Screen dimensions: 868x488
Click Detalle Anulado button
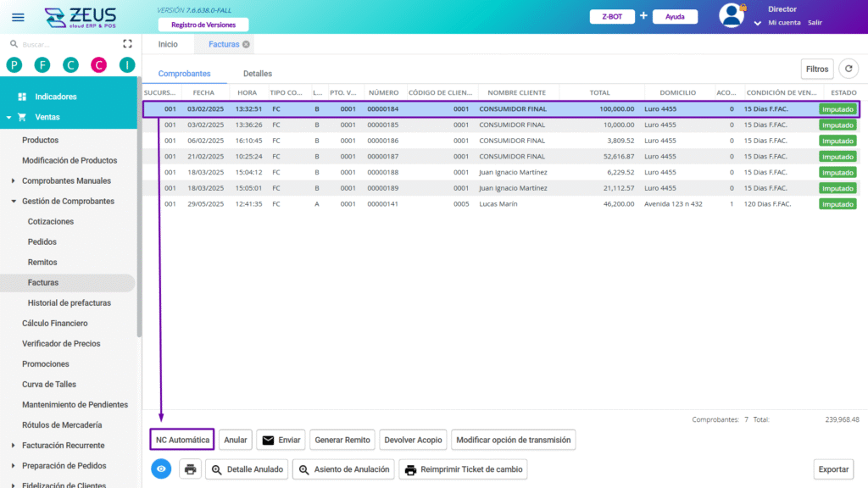point(247,469)
